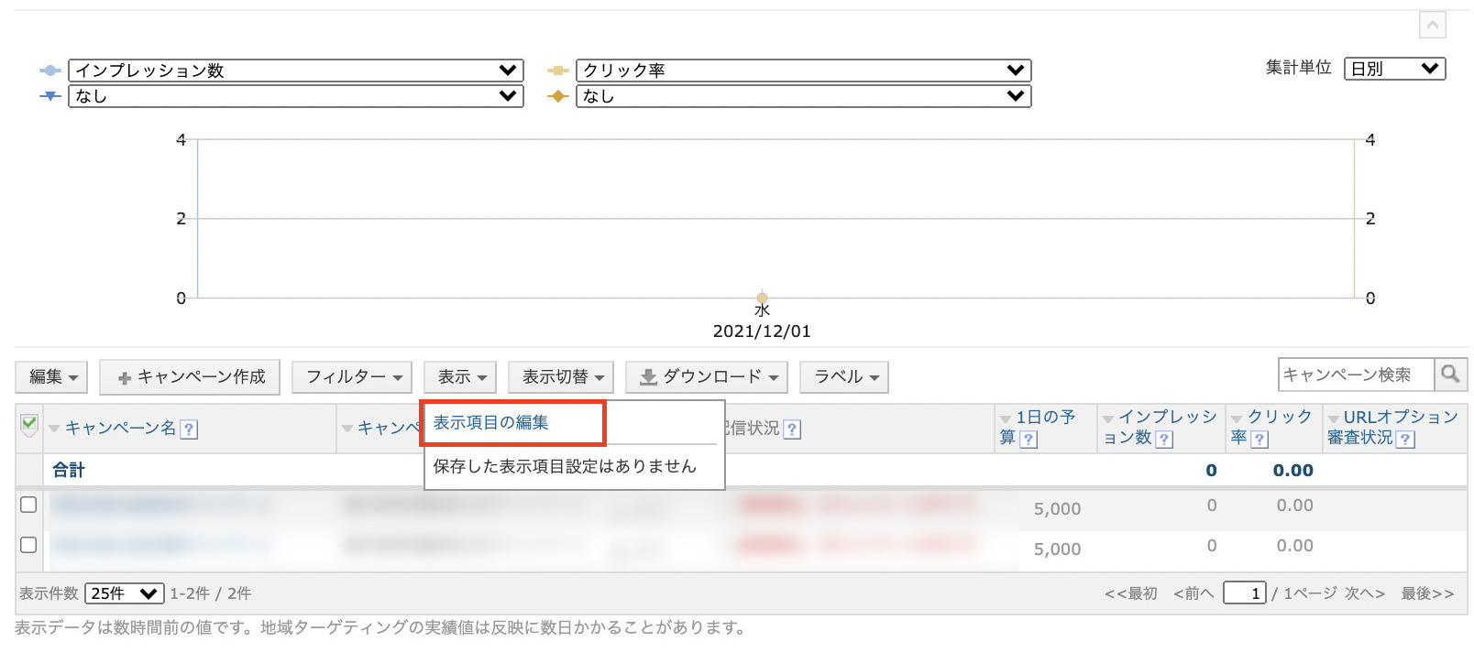The width and height of the screenshot is (1474, 663).
Task: Select 表示項目の編集 menu item
Action: 491,422
